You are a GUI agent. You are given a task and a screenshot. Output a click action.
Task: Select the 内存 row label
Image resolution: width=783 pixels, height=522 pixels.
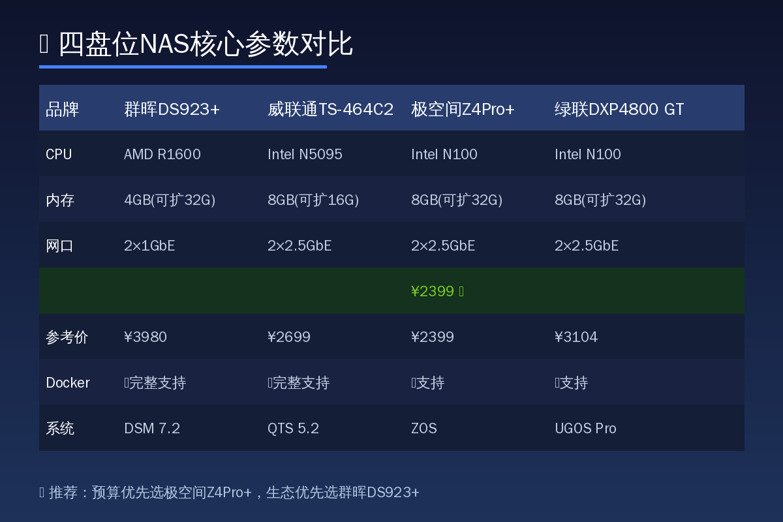point(60,200)
